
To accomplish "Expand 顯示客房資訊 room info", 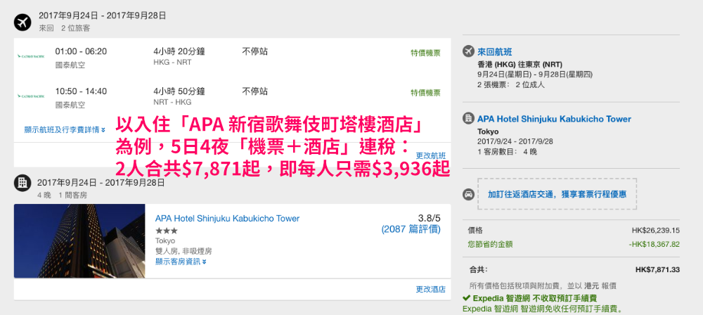I will pyautogui.click(x=181, y=262).
